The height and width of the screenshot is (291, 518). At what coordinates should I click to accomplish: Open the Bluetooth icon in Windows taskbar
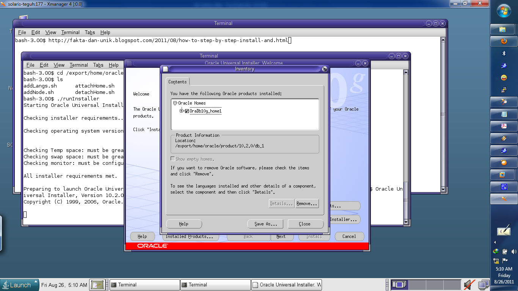pyautogui.click(x=504, y=53)
